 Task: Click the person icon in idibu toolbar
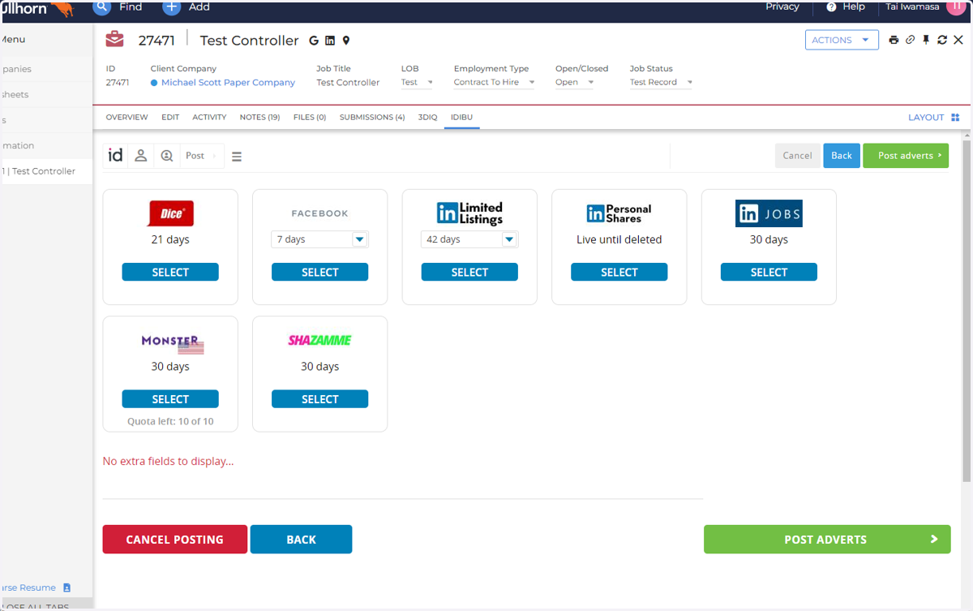(140, 156)
